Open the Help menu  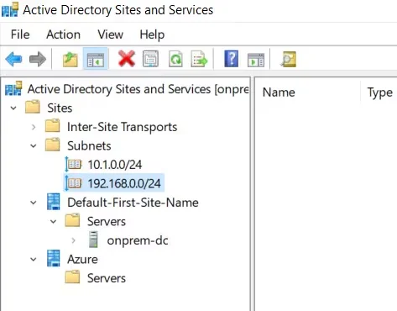[x=152, y=34]
